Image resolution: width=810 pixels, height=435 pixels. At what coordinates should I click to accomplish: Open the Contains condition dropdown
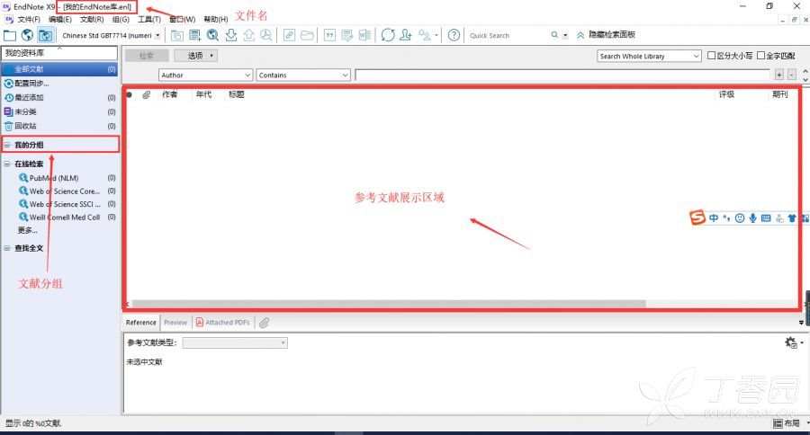pos(303,75)
